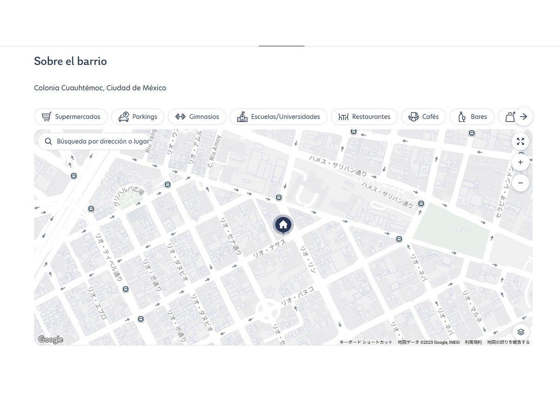Show Restaurantes on the map
The height and width of the screenshot is (419, 559).
364,117
